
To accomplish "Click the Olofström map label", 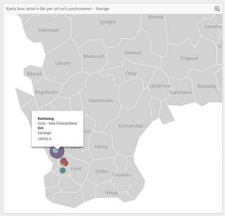I will click(x=160, y=86).
